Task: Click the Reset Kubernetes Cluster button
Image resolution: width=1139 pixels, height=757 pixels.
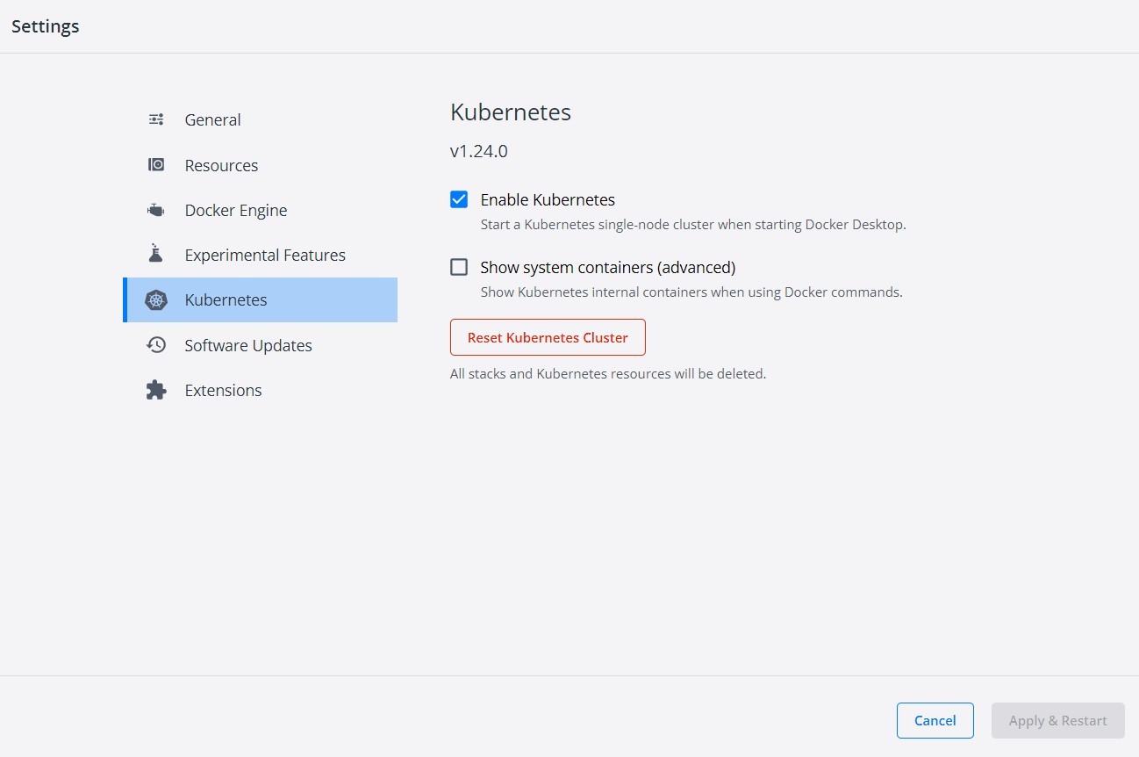Action: pos(548,337)
